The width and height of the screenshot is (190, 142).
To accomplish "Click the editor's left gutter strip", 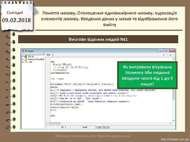I will (48, 89).
